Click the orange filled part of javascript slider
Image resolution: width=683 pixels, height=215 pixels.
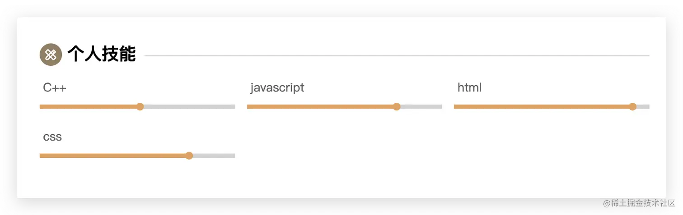320,107
